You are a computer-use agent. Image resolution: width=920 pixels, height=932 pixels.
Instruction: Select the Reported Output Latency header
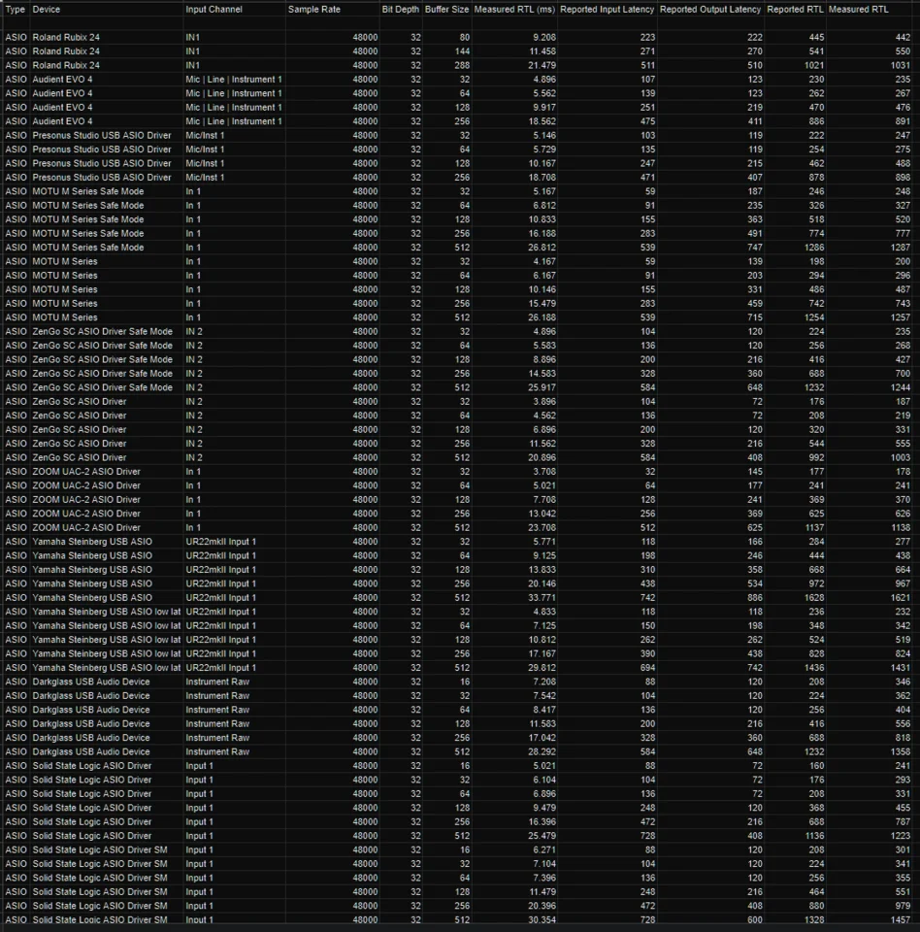710,9
